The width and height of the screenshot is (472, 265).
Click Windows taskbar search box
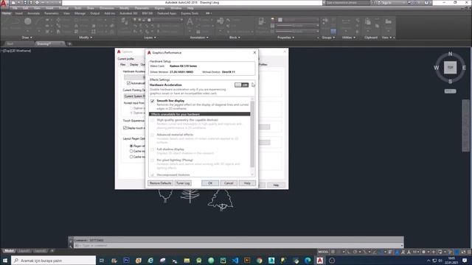[54, 260]
